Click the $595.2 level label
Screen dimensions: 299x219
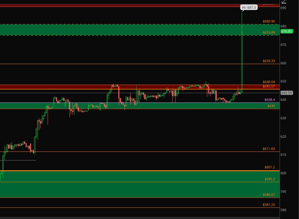(x=270, y=179)
